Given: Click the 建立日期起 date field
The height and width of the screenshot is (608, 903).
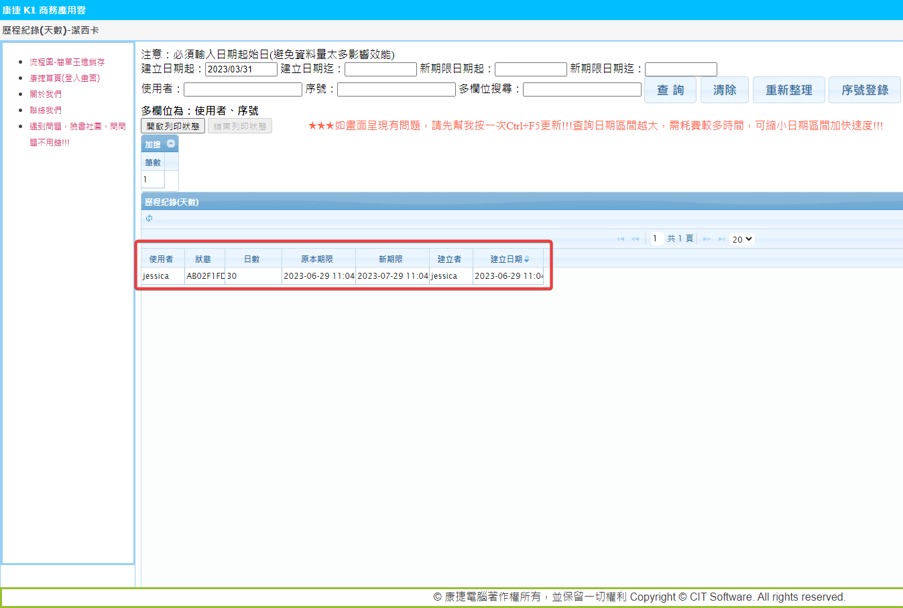Looking at the screenshot, I should tap(241, 69).
